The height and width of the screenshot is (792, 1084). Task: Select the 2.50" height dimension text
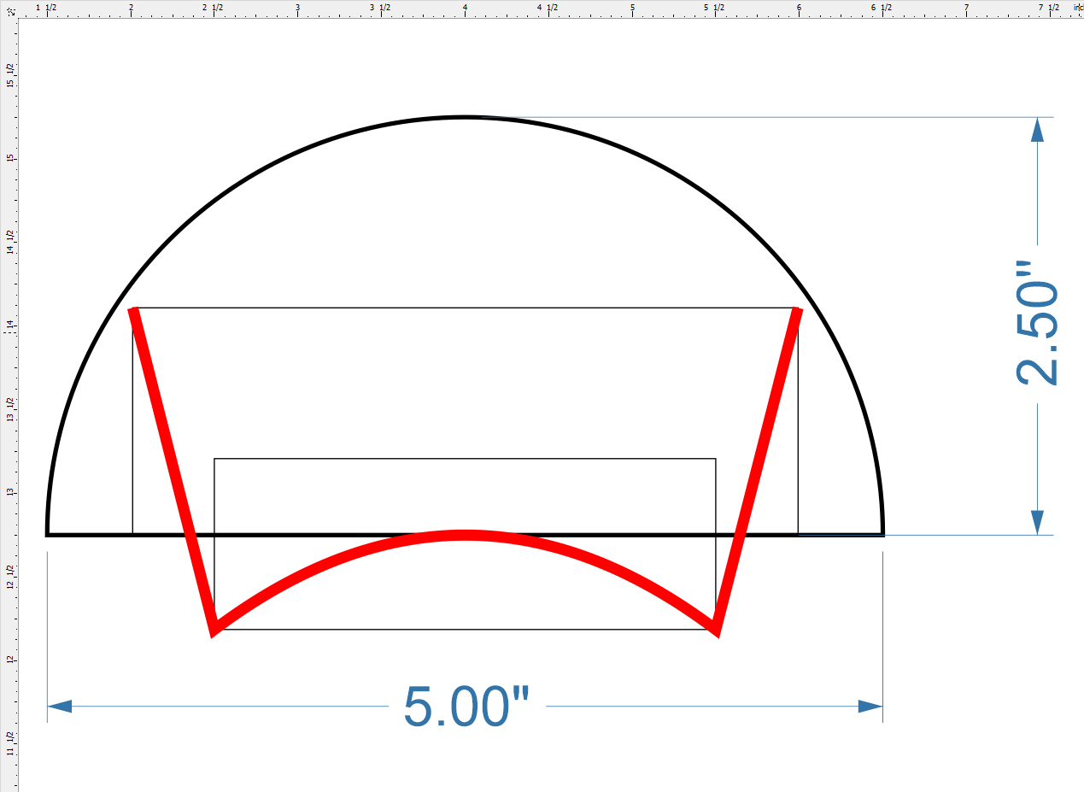(x=1037, y=324)
